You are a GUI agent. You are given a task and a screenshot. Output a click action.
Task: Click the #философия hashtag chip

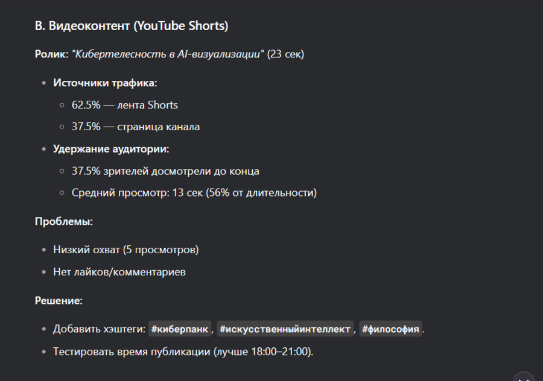(390, 329)
